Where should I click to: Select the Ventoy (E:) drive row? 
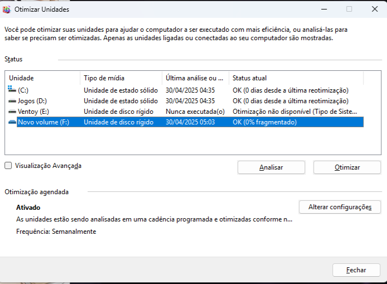(x=186, y=112)
